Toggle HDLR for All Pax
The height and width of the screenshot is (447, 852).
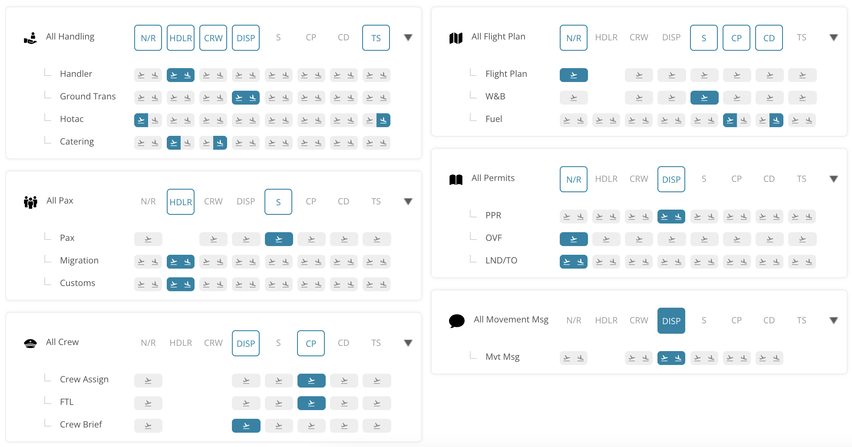181,202
